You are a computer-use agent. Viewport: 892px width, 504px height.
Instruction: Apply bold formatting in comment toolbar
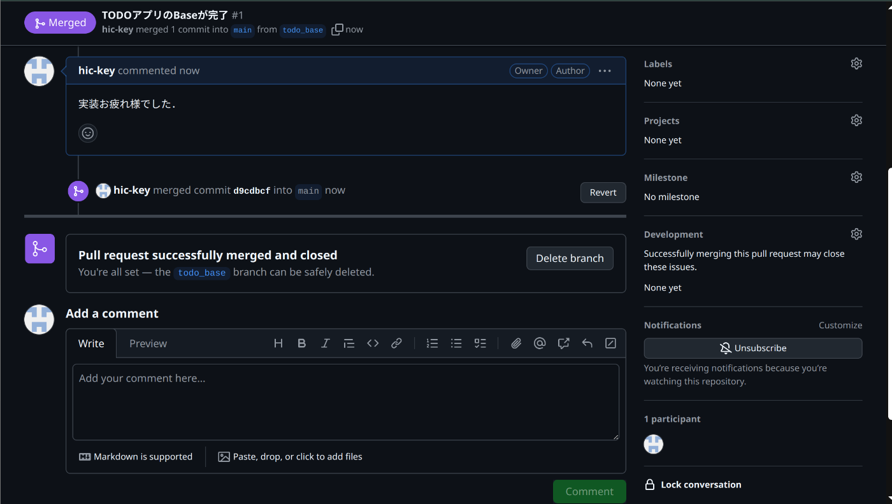[302, 343]
